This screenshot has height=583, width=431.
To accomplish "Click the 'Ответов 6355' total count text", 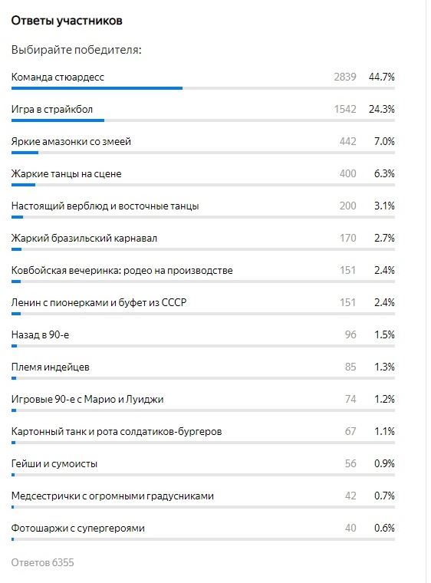I will [42, 562].
